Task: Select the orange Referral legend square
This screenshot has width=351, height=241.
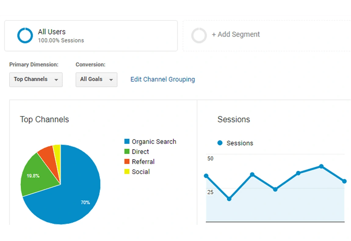Action: [x=127, y=161]
